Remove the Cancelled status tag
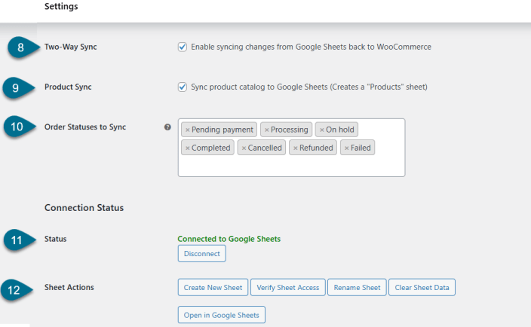The height and width of the screenshot is (327, 531). point(243,148)
